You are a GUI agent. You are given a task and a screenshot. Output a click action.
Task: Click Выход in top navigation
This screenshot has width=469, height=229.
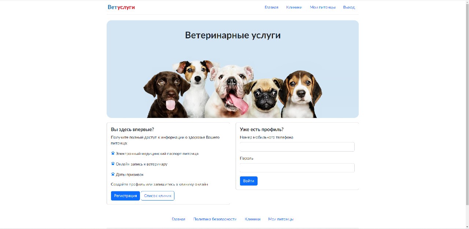(x=349, y=7)
